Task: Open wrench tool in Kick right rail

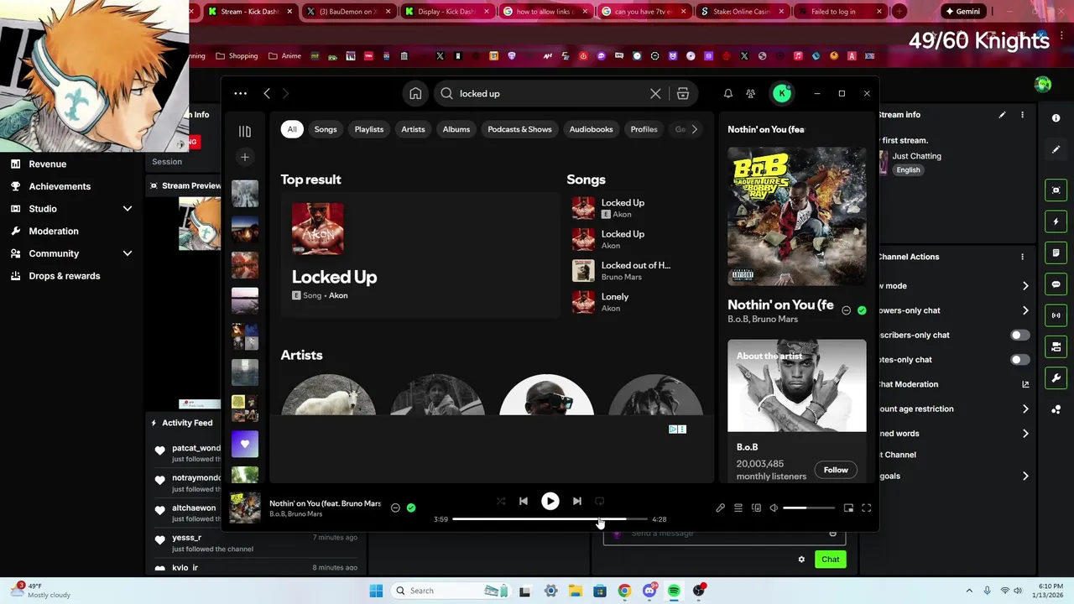Action: pos(1056,377)
